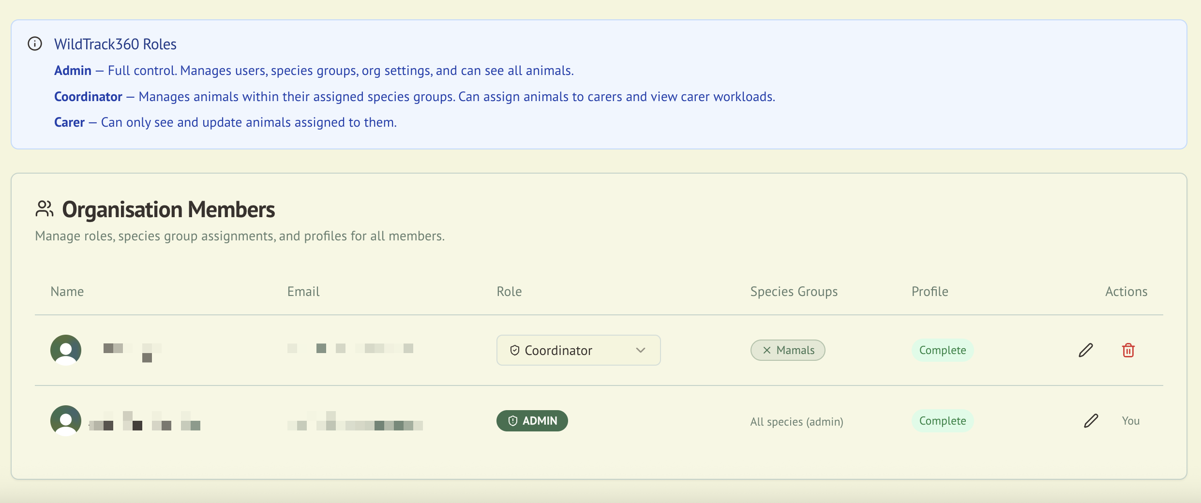Edit the Coordinator member with pencil icon
This screenshot has width=1201, height=503.
(1085, 350)
